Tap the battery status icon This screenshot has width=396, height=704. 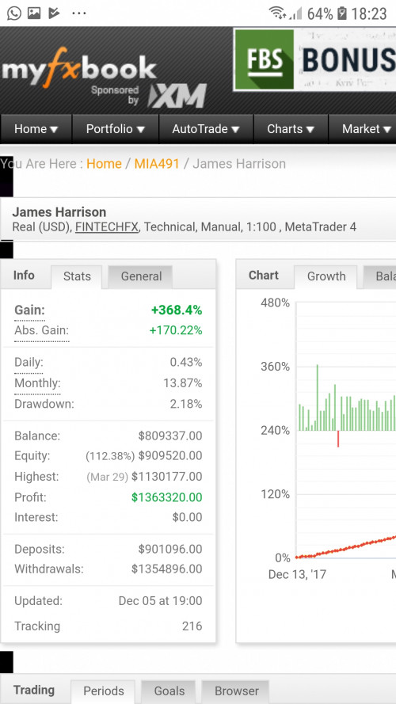(x=341, y=13)
